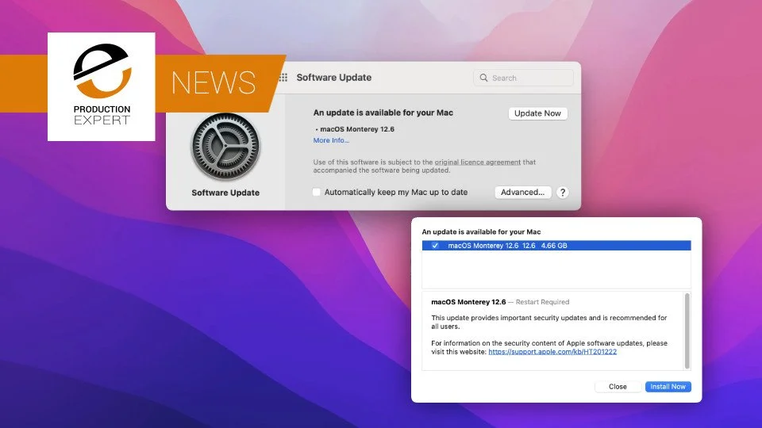Screen dimensions: 762x428
Task: Open the original licence agreement link
Action: [477, 162]
